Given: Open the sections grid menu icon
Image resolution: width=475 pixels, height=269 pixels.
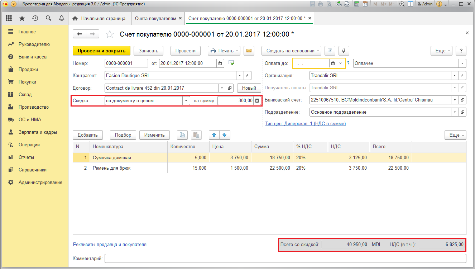Looking at the screenshot, I should (x=9, y=18).
